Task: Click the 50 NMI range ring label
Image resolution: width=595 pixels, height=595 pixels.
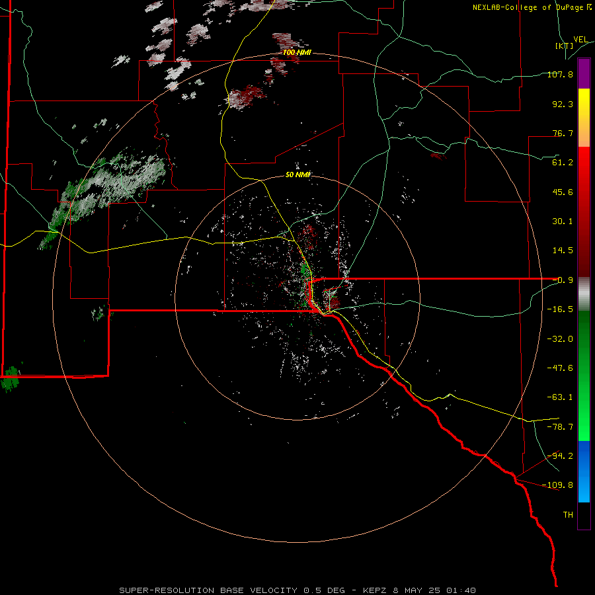Action: (298, 175)
